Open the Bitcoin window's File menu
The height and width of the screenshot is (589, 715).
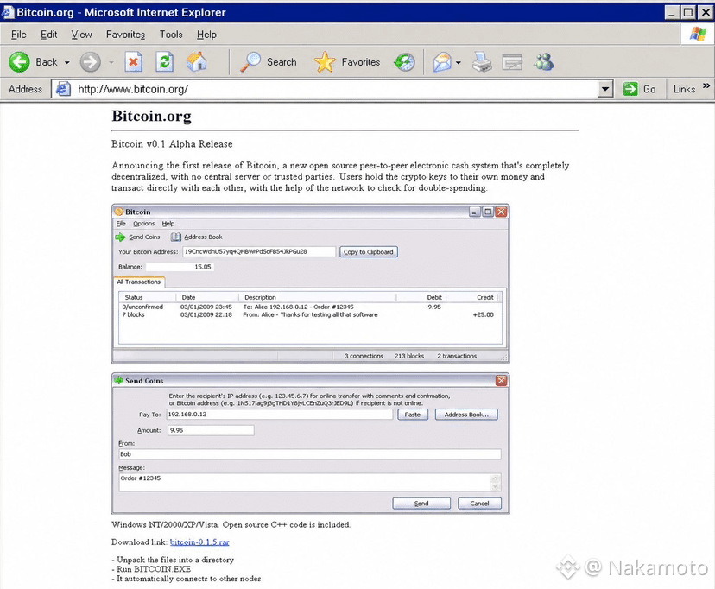tap(121, 224)
